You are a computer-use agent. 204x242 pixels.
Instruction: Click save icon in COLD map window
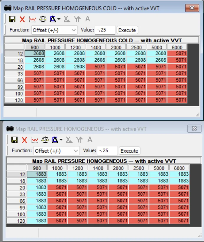[12, 19]
